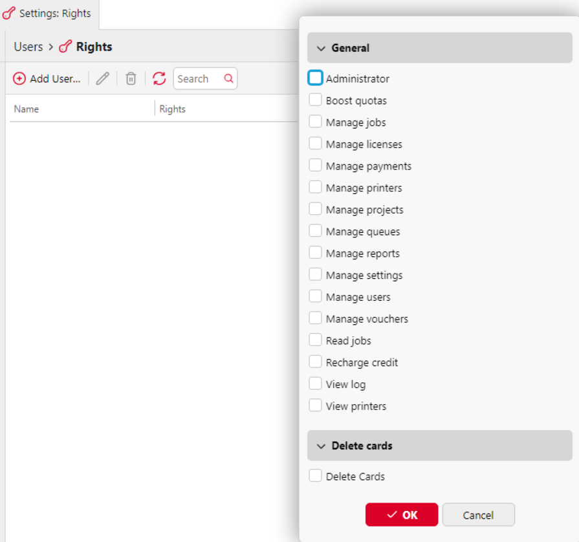This screenshot has width=579, height=542.
Task: Click the Cancel button
Action: 478,515
